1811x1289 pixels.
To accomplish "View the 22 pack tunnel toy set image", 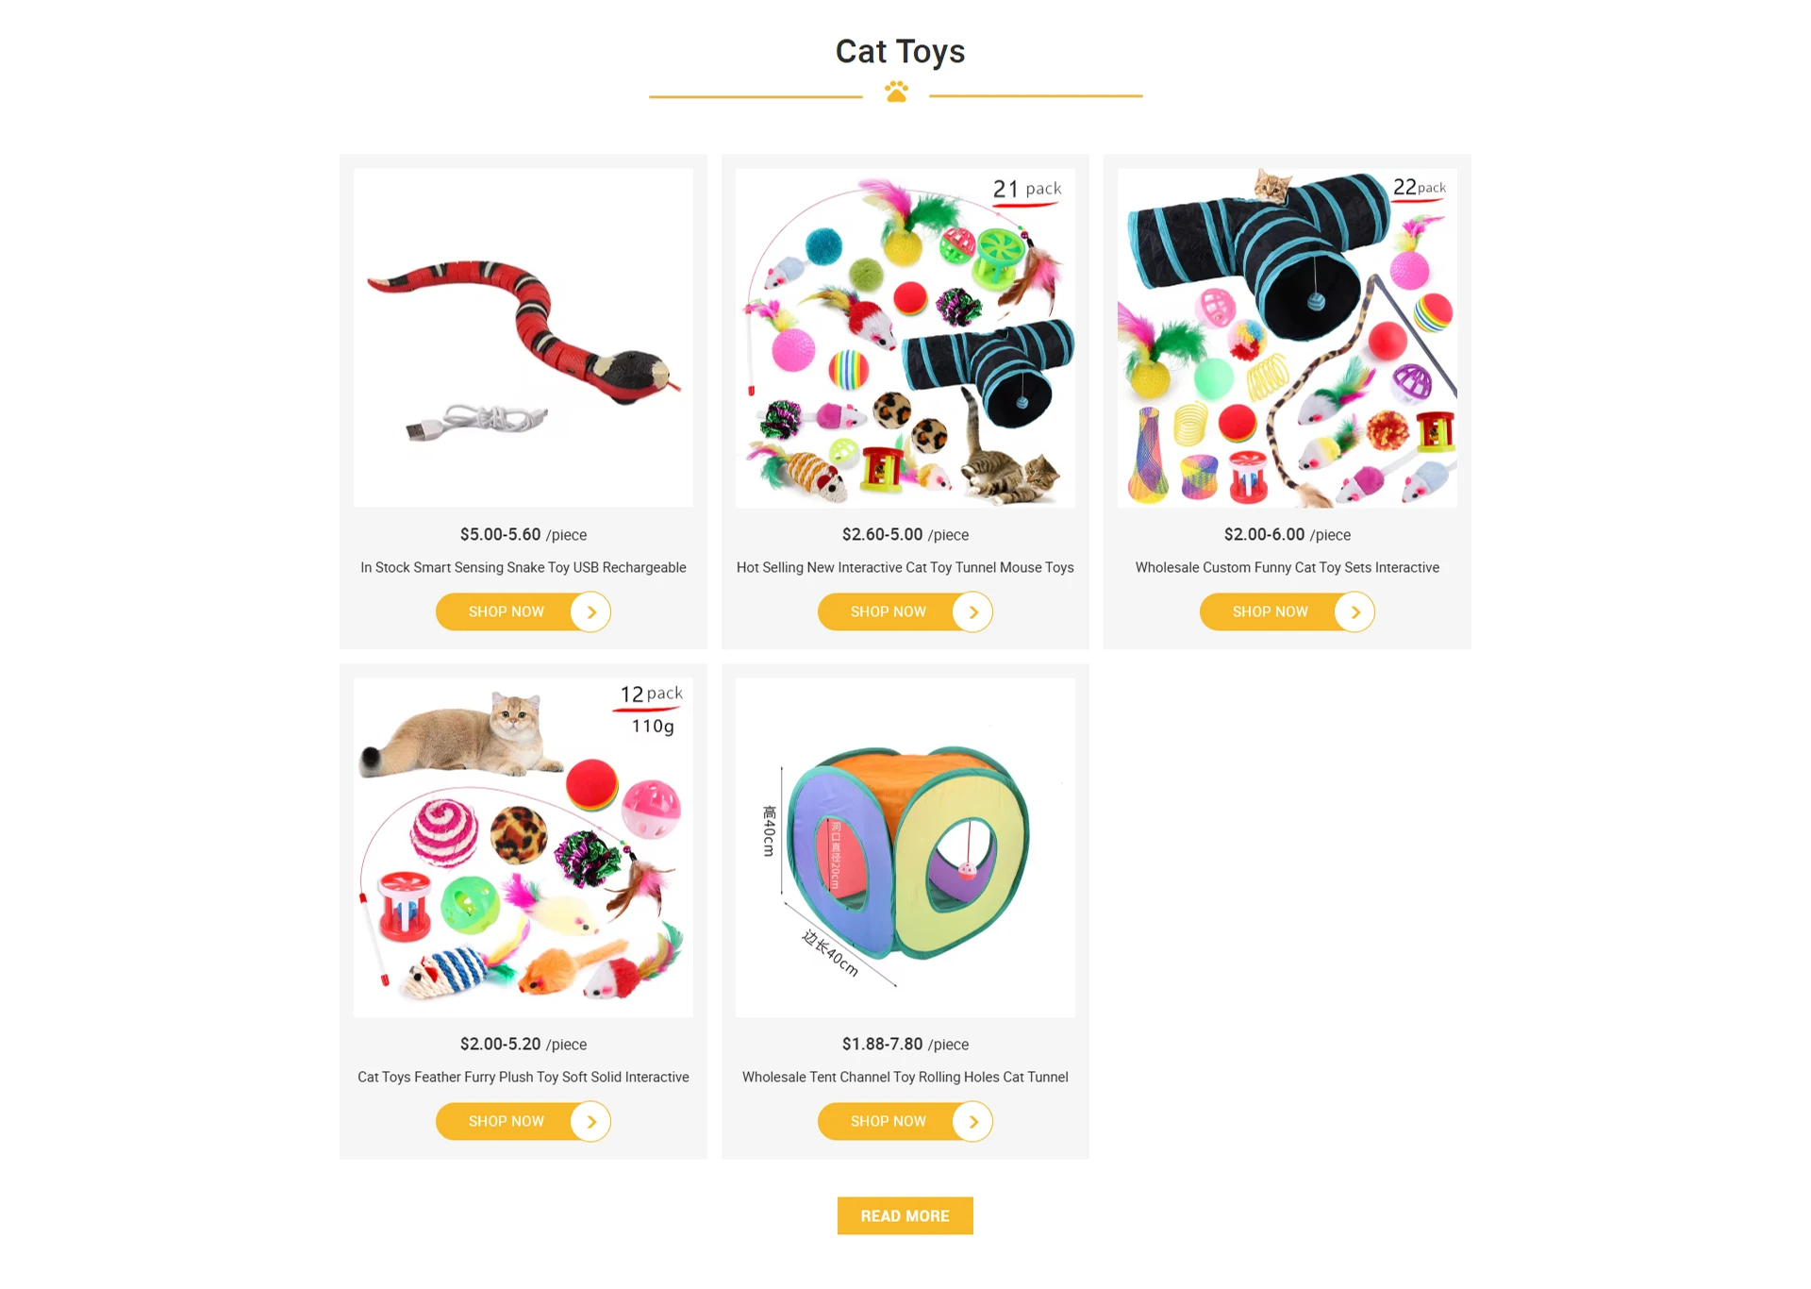I will (x=1288, y=338).
